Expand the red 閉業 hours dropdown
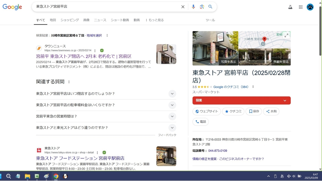 (x=241, y=100)
